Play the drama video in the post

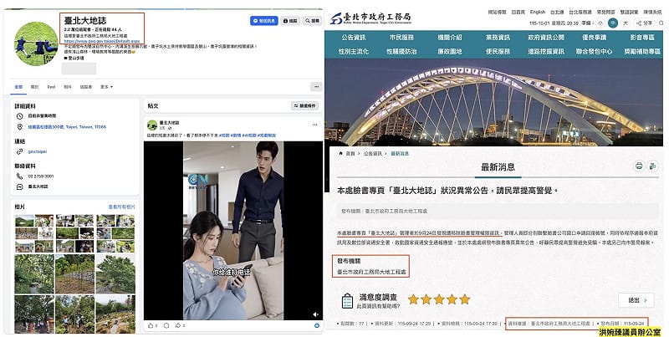[233, 230]
